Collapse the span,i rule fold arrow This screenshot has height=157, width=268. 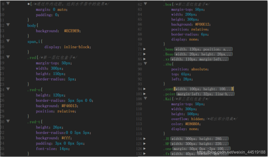tap(8, 41)
